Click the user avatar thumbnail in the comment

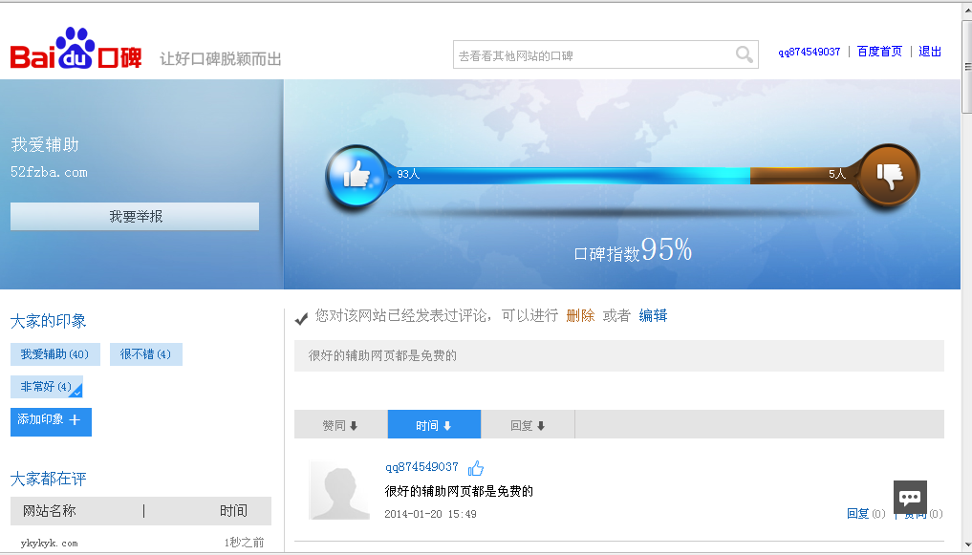click(x=339, y=490)
